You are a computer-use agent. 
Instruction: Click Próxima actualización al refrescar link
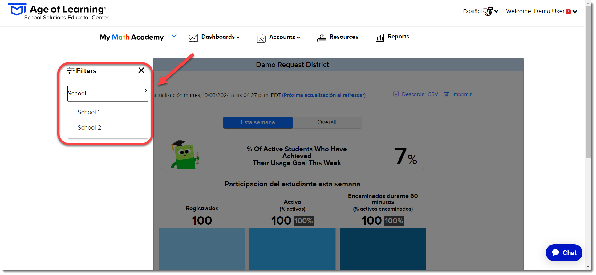click(324, 95)
